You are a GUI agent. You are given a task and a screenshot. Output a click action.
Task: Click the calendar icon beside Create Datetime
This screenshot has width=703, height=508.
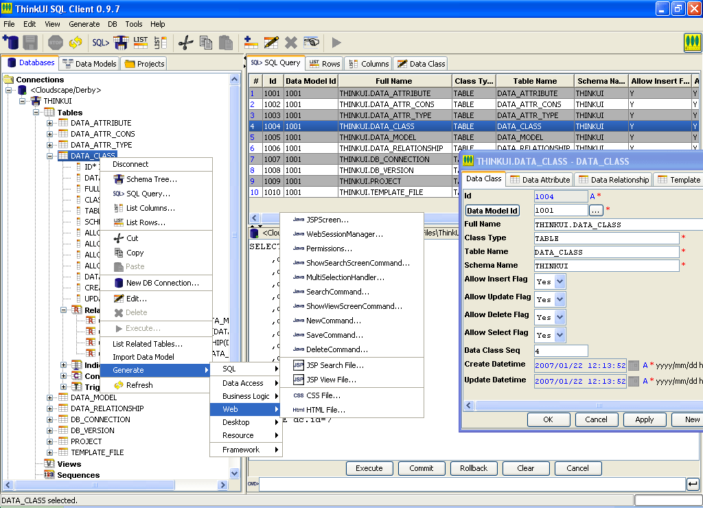pyautogui.click(x=633, y=365)
